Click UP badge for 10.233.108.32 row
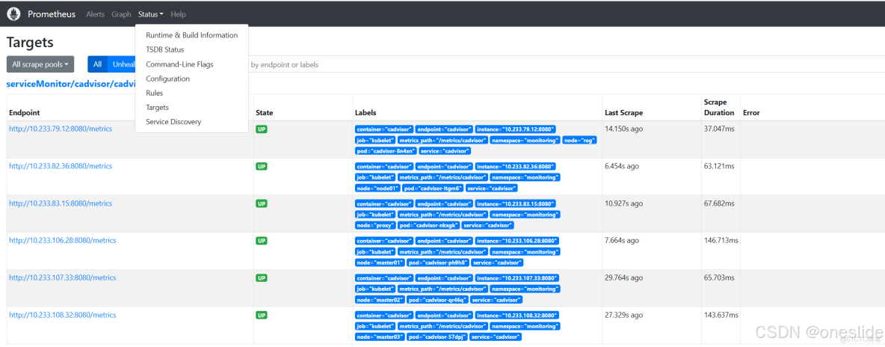The height and width of the screenshot is (347, 885). 262,315
